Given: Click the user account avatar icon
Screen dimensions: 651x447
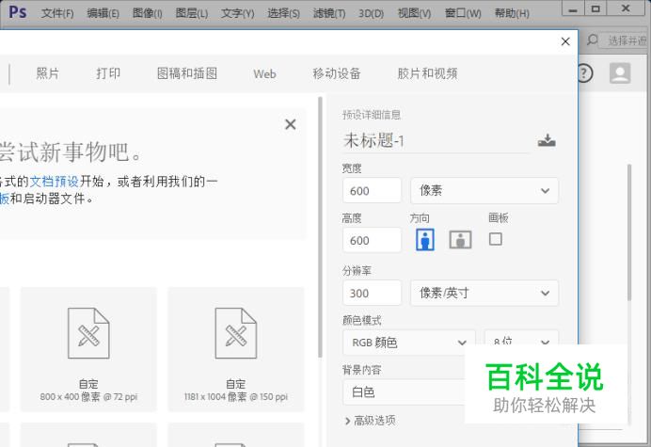Looking at the screenshot, I should coord(620,73).
